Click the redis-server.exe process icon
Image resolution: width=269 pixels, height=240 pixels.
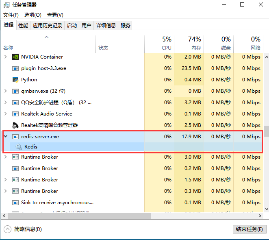pos(15,137)
